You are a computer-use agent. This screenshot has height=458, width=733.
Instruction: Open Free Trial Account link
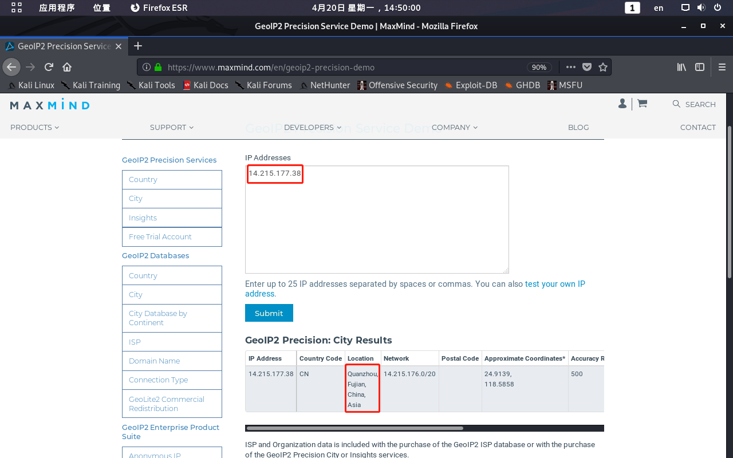coord(172,236)
